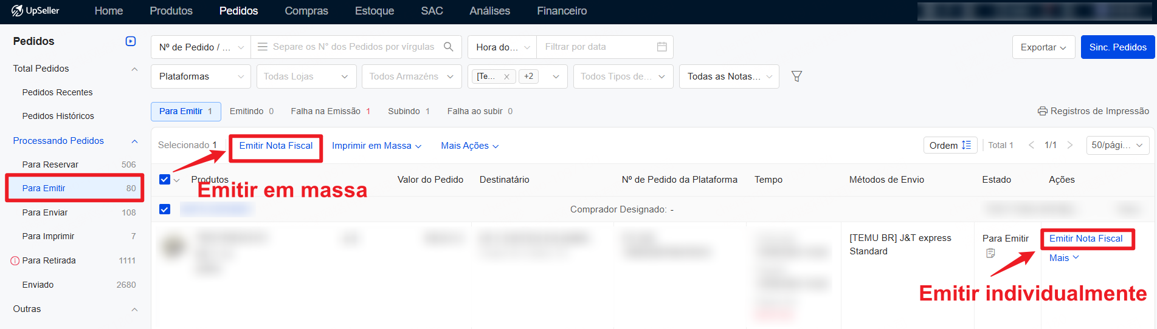Click the list icon in order number field
This screenshot has width=1157, height=329.
[x=263, y=47]
